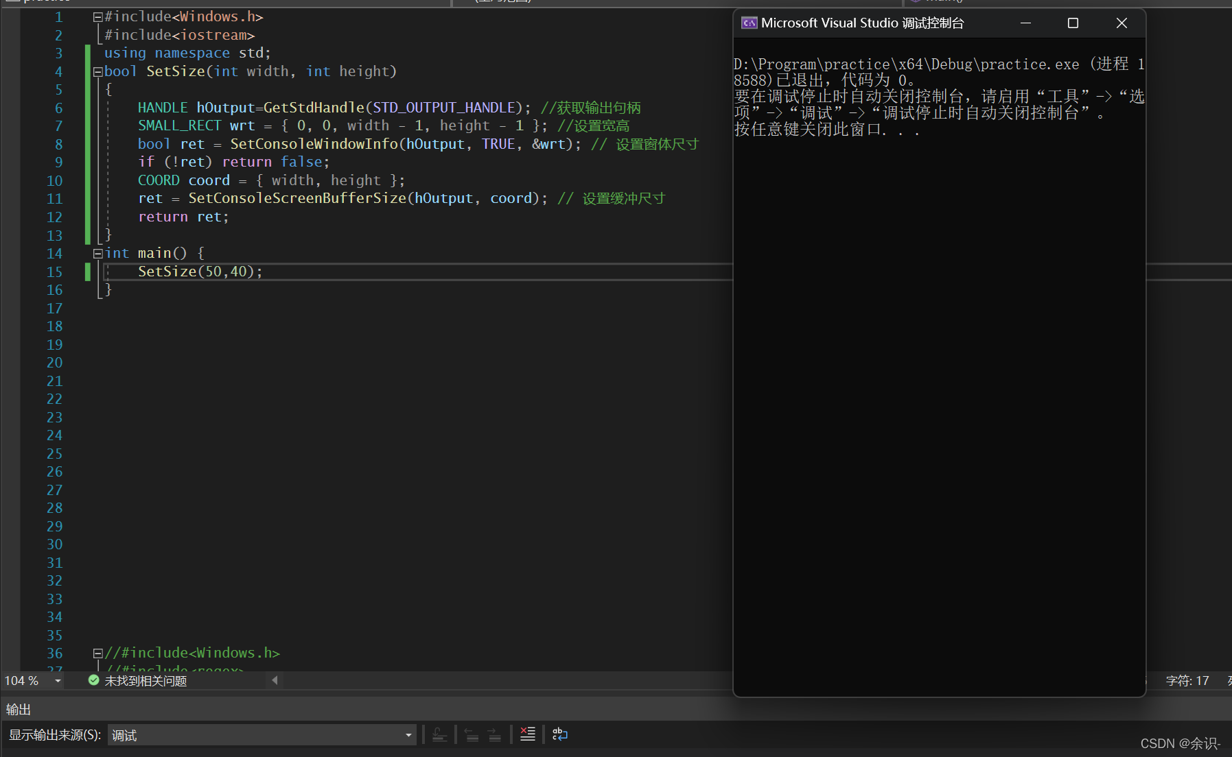The height and width of the screenshot is (757, 1232).
Task: Click the 输出 panel title
Action: coord(19,710)
